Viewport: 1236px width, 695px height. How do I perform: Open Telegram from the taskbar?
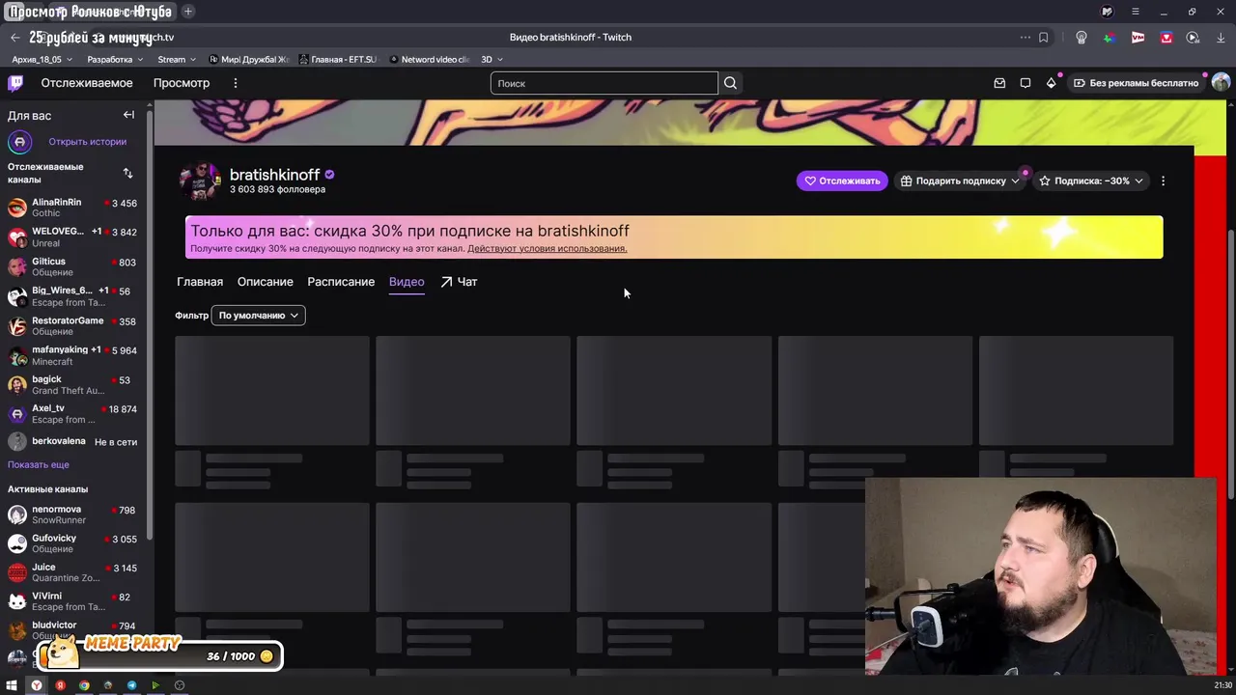coord(131,685)
